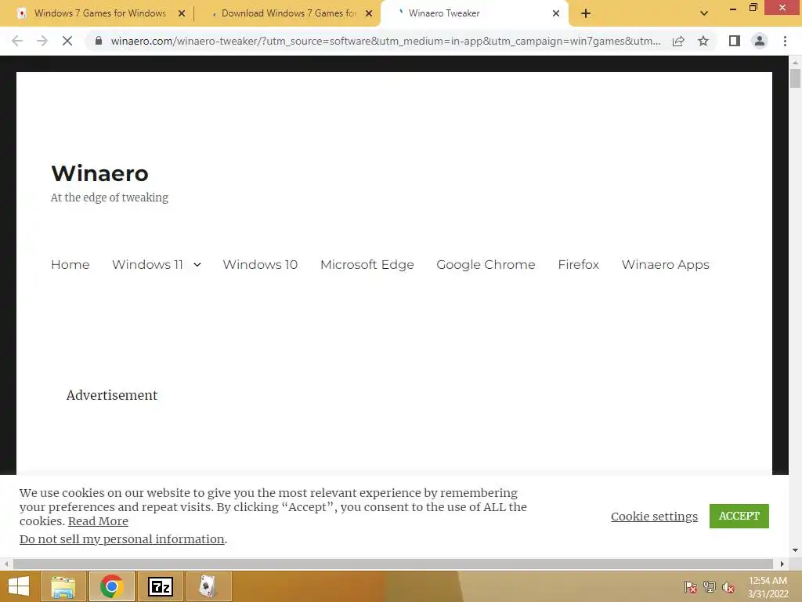Click the address bar URL
The image size is (802, 602).
[385, 41]
